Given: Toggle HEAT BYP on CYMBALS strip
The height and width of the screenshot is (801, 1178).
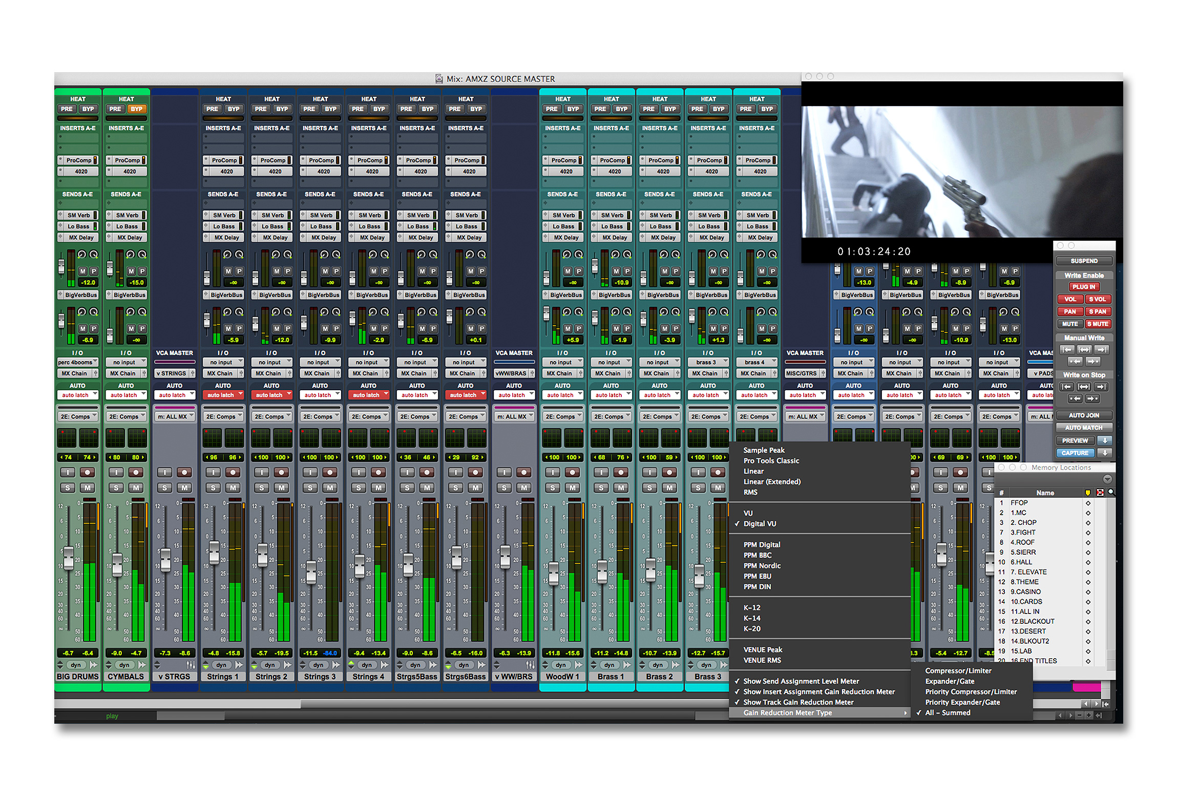Looking at the screenshot, I should coord(136,109).
